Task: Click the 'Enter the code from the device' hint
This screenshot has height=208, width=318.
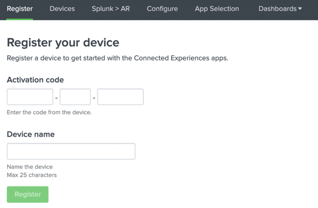Action: coord(49,112)
